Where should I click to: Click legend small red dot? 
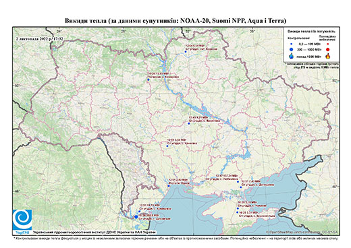(x=328, y=44)
